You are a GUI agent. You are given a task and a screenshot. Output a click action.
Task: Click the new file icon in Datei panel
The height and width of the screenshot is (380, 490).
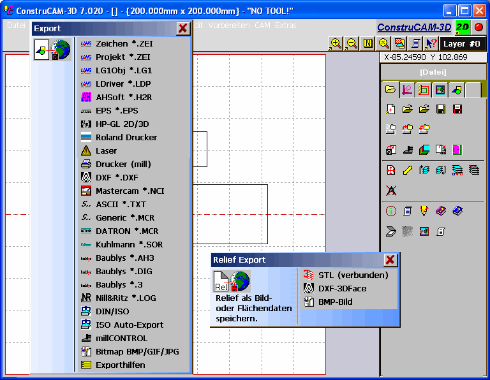click(391, 110)
